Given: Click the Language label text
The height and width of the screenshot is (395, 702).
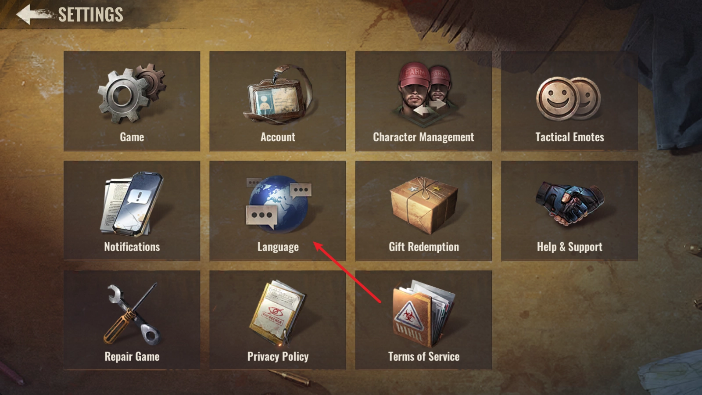Looking at the screenshot, I should pyautogui.click(x=278, y=247).
